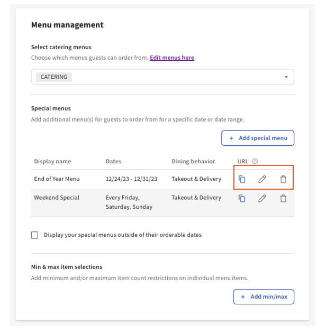This screenshot has width=326, height=335.
Task: Delete the End of Year Menu
Action: click(283, 179)
